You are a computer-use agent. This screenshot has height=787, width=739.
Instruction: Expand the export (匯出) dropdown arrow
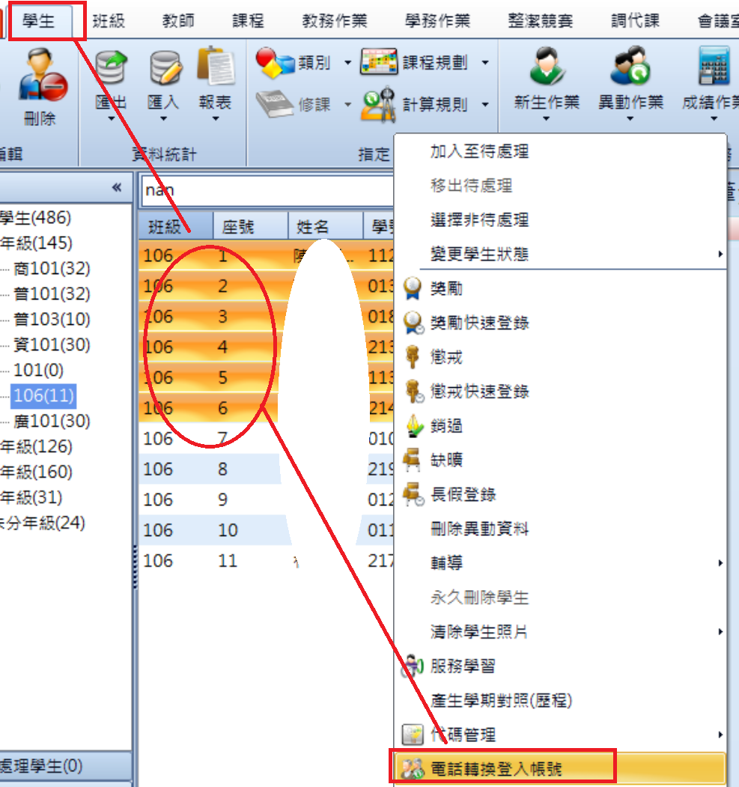click(112, 119)
